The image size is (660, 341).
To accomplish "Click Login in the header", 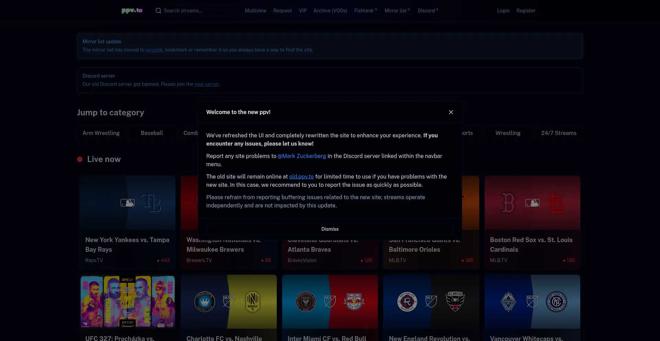I will point(503,11).
